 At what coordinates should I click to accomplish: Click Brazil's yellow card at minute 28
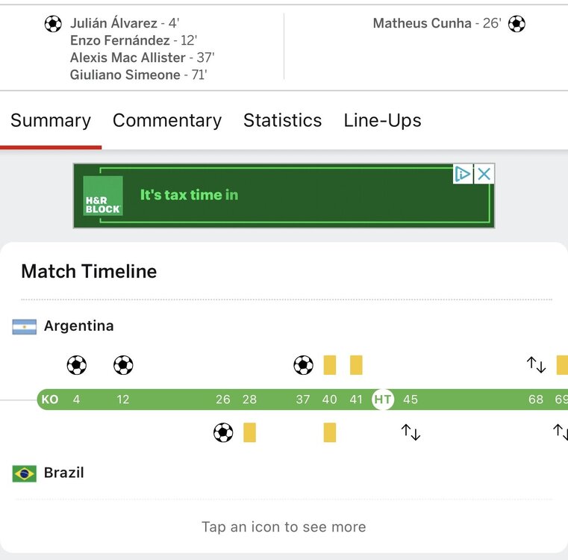coord(250,432)
